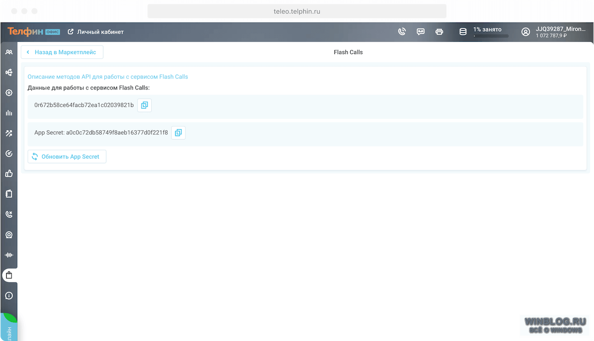
Task: Click the storage database icon in header
Action: pos(463,32)
